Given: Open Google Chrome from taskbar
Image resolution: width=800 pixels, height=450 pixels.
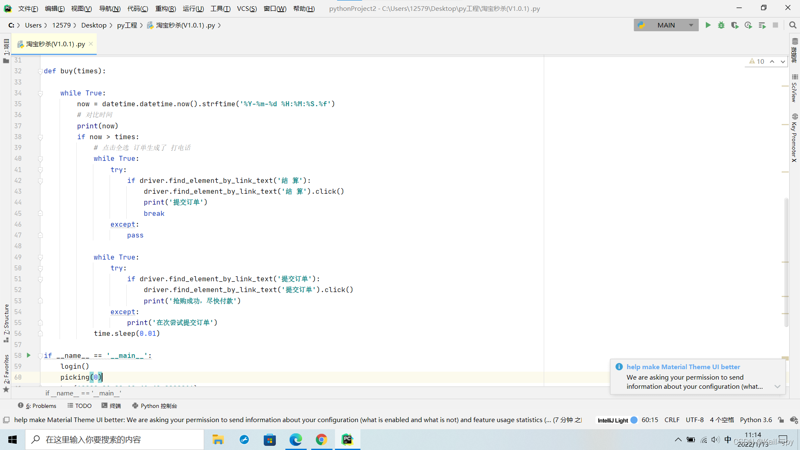Looking at the screenshot, I should [x=321, y=440].
